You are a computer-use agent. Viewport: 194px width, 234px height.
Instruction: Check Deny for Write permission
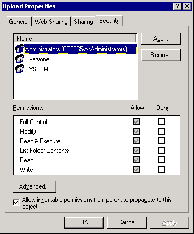[161, 169]
